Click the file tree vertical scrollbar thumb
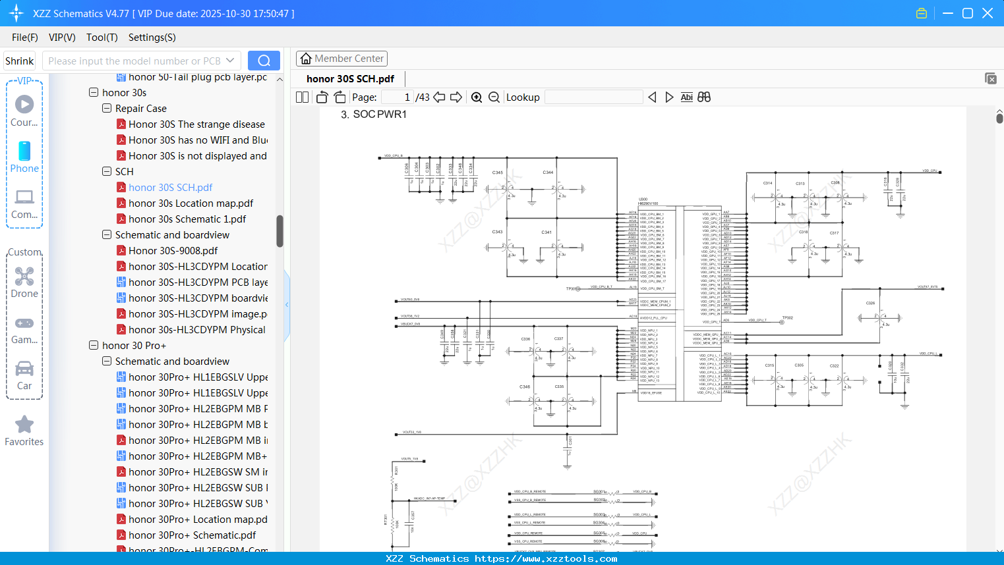 click(280, 231)
